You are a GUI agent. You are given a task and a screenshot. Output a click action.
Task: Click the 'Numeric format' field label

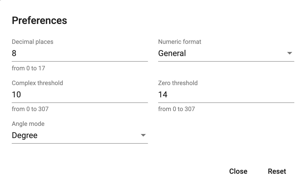pos(180,42)
